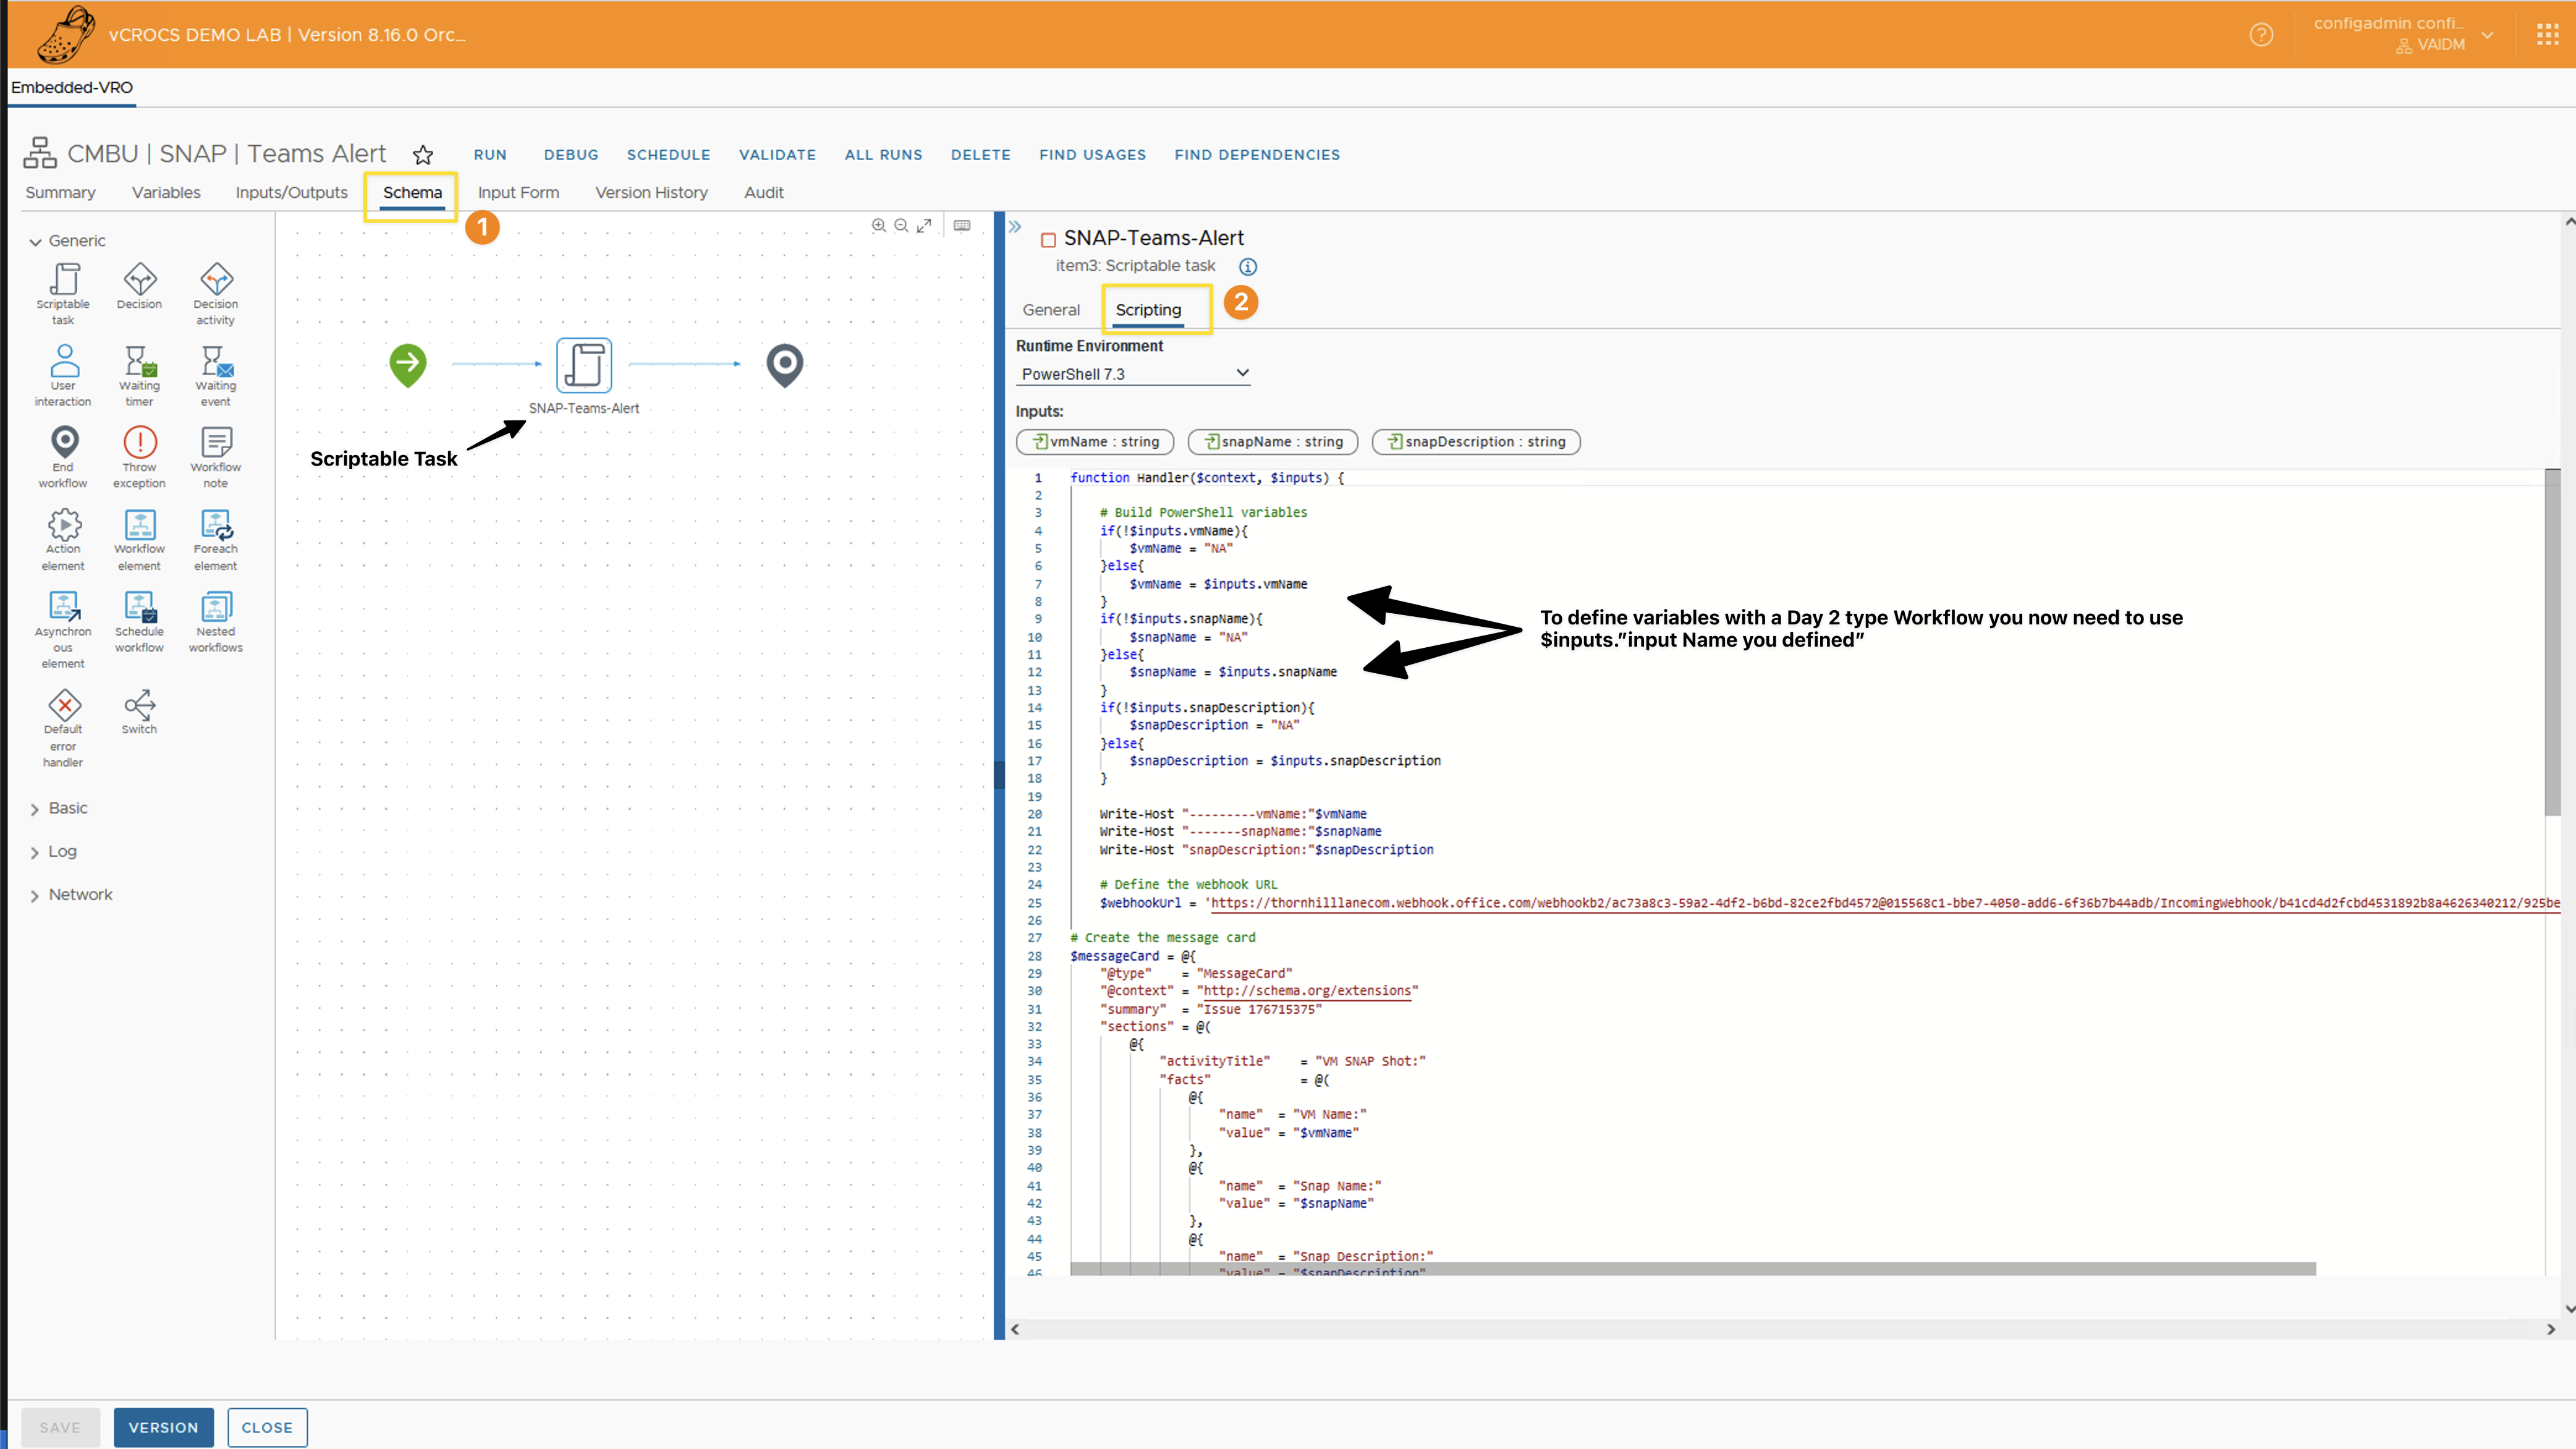Screen dimensions: 2576x1449
Task: Zoom in on the schema canvas
Action: pyautogui.click(x=878, y=226)
